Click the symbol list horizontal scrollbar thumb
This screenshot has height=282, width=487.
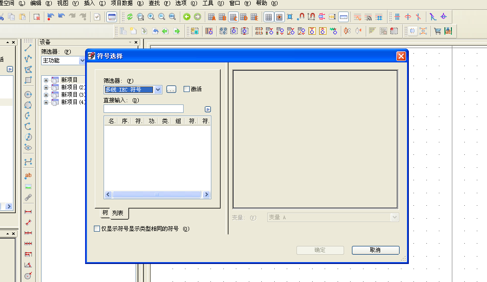point(156,195)
